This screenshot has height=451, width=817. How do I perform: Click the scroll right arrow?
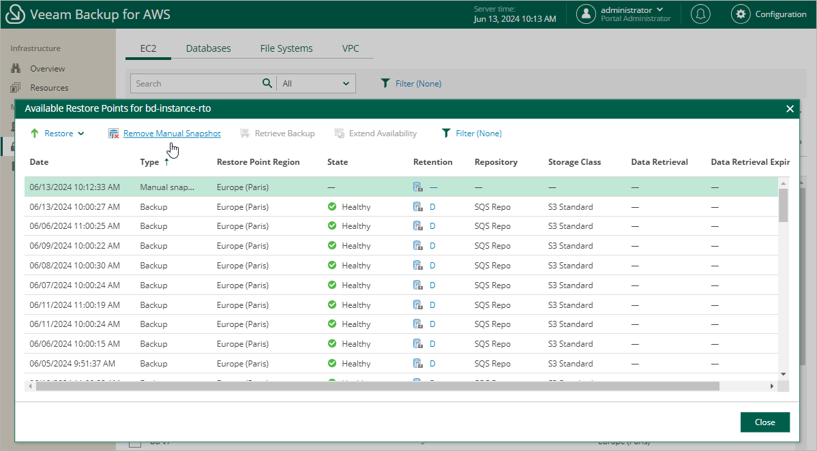coord(772,386)
